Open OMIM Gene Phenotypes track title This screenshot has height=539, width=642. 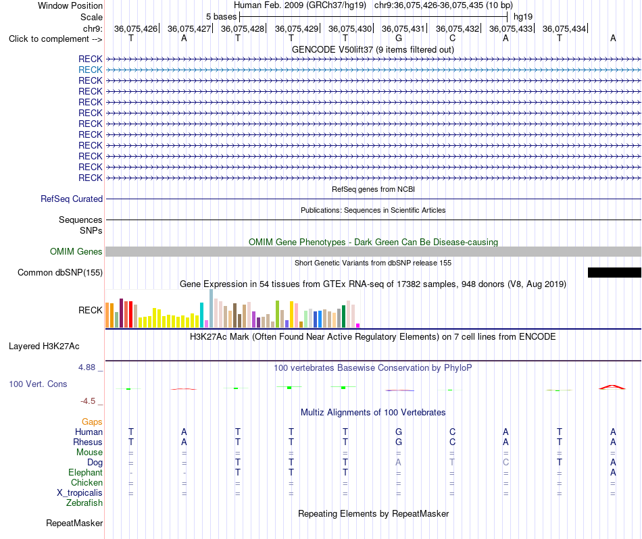(373, 242)
